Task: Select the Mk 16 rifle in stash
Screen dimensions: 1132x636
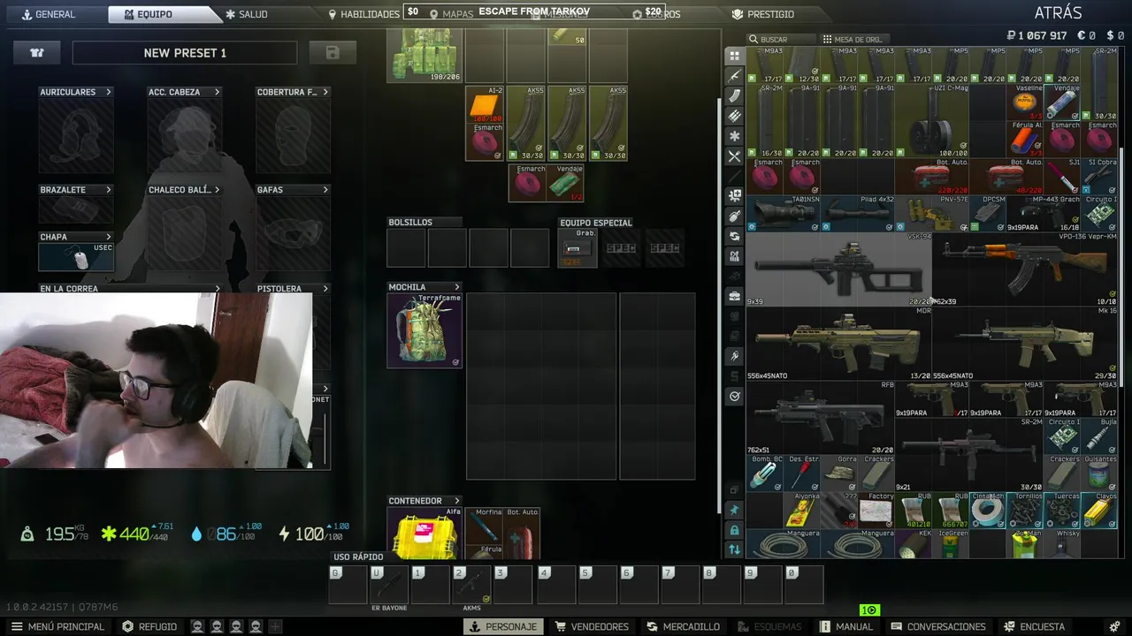Action: pos(1025,344)
